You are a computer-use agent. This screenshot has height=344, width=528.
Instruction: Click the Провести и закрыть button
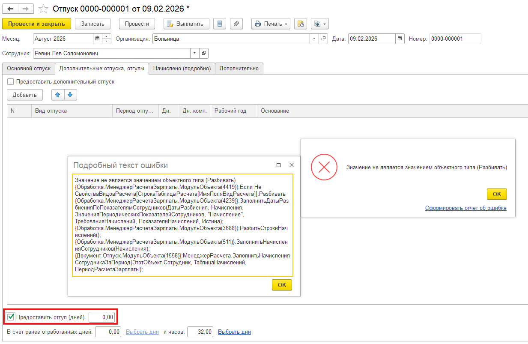coord(36,24)
